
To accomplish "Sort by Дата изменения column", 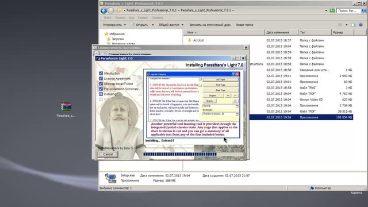I will [x=281, y=32].
